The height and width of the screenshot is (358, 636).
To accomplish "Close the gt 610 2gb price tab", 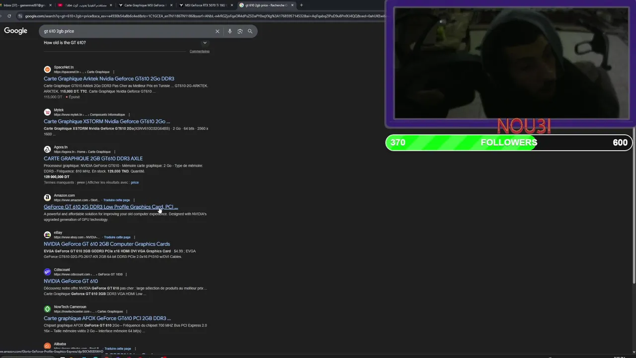I will [292, 5].
